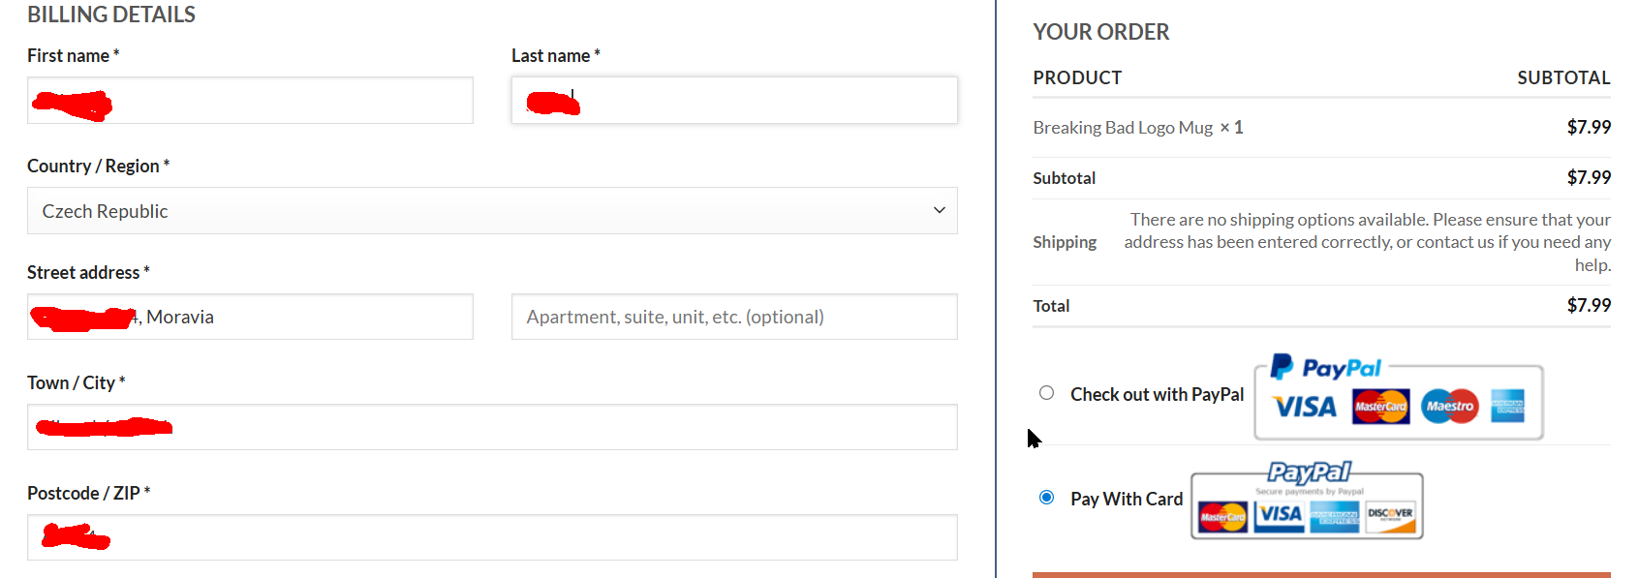Click the VISA icon in Pay With Card banner
Screen dimensions: 1638x578
click(1280, 515)
